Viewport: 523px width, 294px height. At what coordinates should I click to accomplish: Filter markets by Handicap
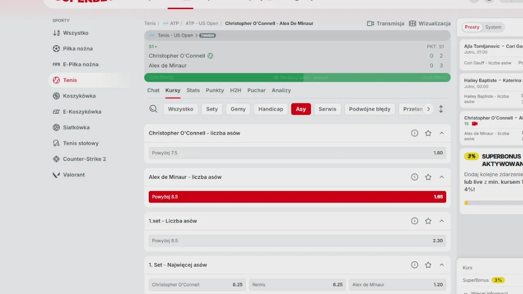(x=271, y=109)
